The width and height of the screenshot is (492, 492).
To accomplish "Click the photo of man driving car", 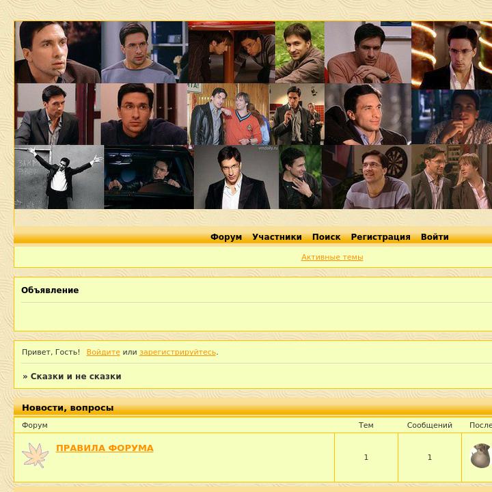I will coord(149,177).
